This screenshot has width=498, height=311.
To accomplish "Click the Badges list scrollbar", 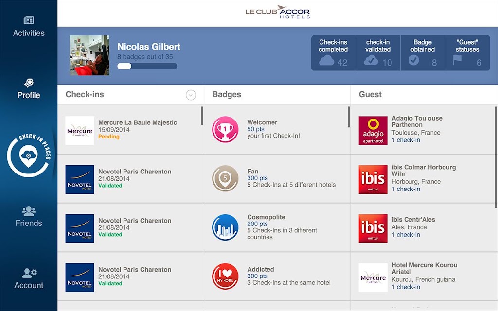I will pos(349,117).
